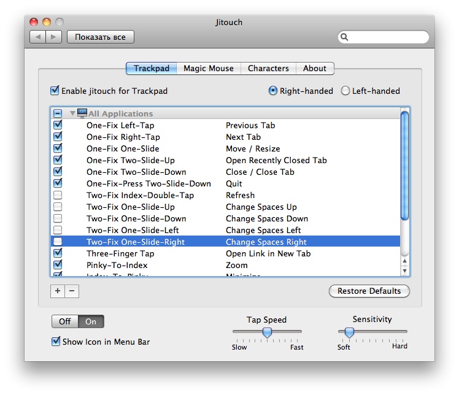Click the Sensitivity slider knob
This screenshot has width=459, height=395.
pyautogui.click(x=349, y=332)
